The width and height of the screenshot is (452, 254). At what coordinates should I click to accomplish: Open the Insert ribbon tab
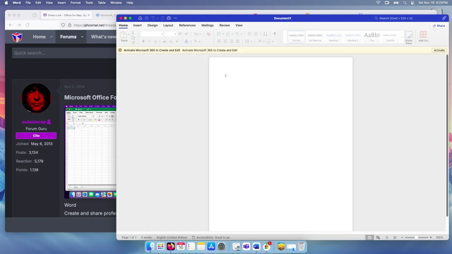coord(137,25)
